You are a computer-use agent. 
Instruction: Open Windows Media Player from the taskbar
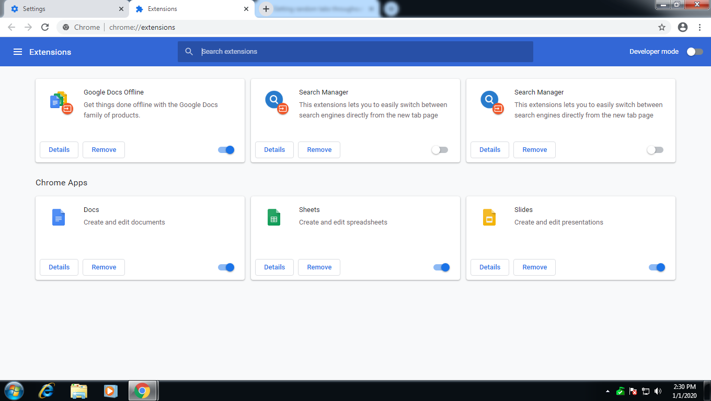coord(110,391)
